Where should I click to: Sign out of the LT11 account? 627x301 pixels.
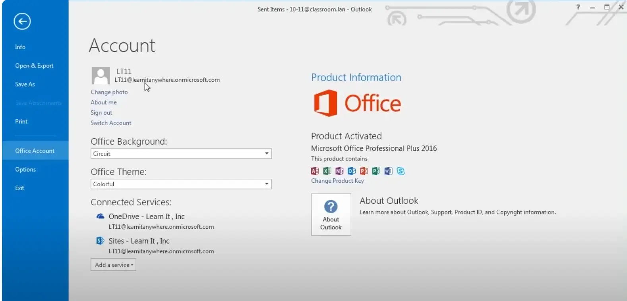point(101,113)
